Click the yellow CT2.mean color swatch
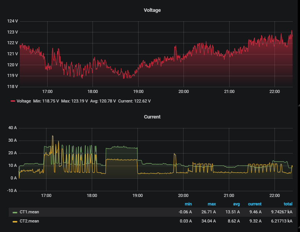Image resolution: width=300 pixels, height=232 pixels. tap(15, 221)
